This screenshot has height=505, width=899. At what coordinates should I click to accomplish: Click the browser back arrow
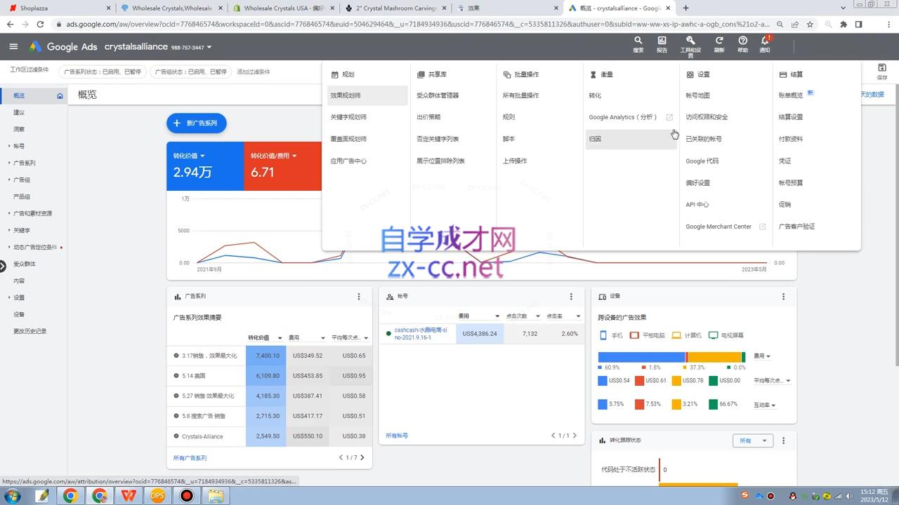(x=10, y=24)
